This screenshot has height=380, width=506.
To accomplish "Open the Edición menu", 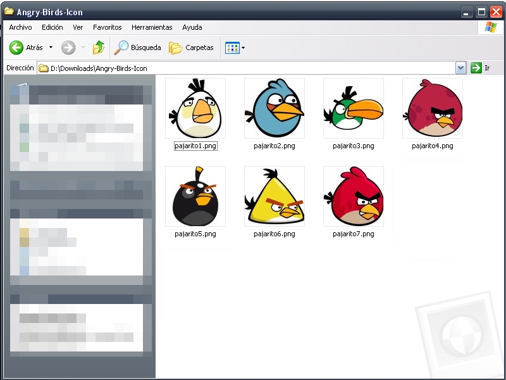I will point(52,27).
